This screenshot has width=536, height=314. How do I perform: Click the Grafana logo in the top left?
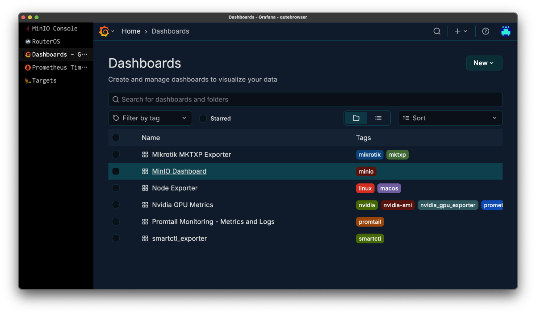coord(105,31)
